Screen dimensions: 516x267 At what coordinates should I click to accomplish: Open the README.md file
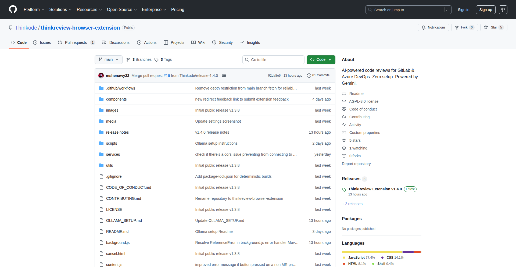click(117, 232)
